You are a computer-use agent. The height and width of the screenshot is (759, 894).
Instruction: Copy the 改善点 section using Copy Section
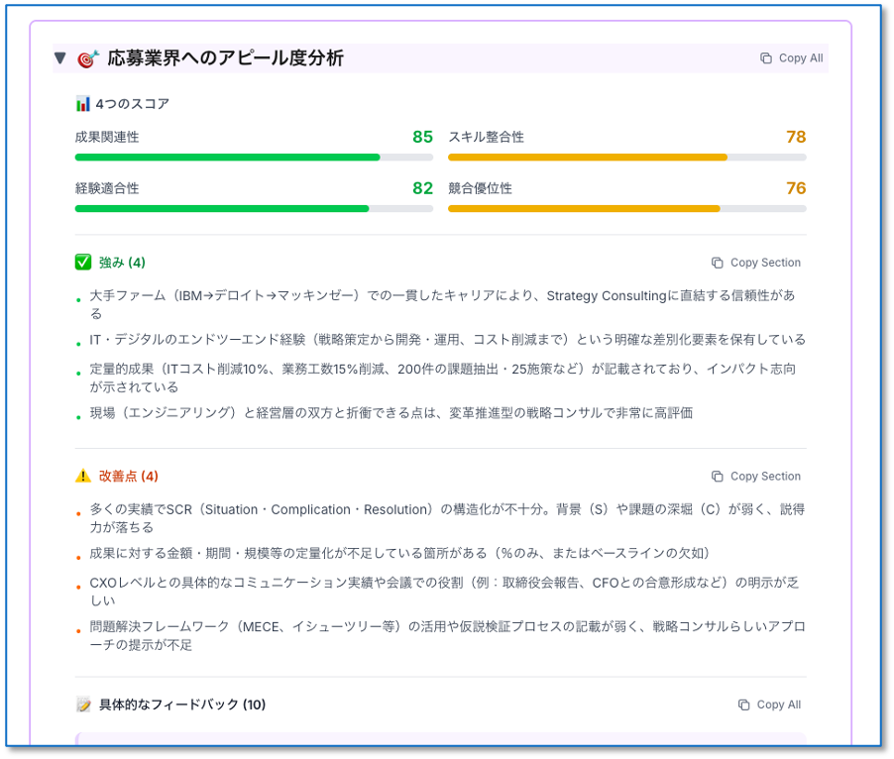[755, 477]
